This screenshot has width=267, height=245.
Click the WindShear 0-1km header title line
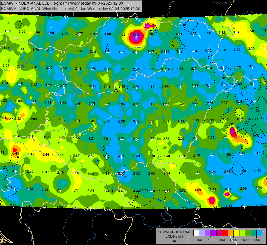point(71,9)
